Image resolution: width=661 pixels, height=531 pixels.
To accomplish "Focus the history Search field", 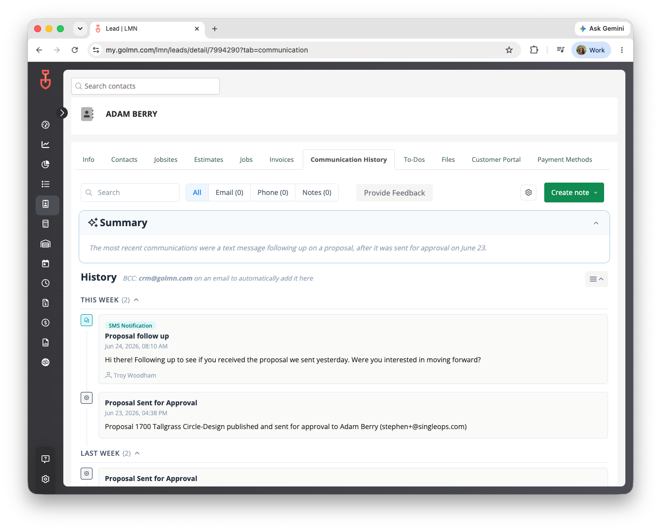I will pos(130,193).
